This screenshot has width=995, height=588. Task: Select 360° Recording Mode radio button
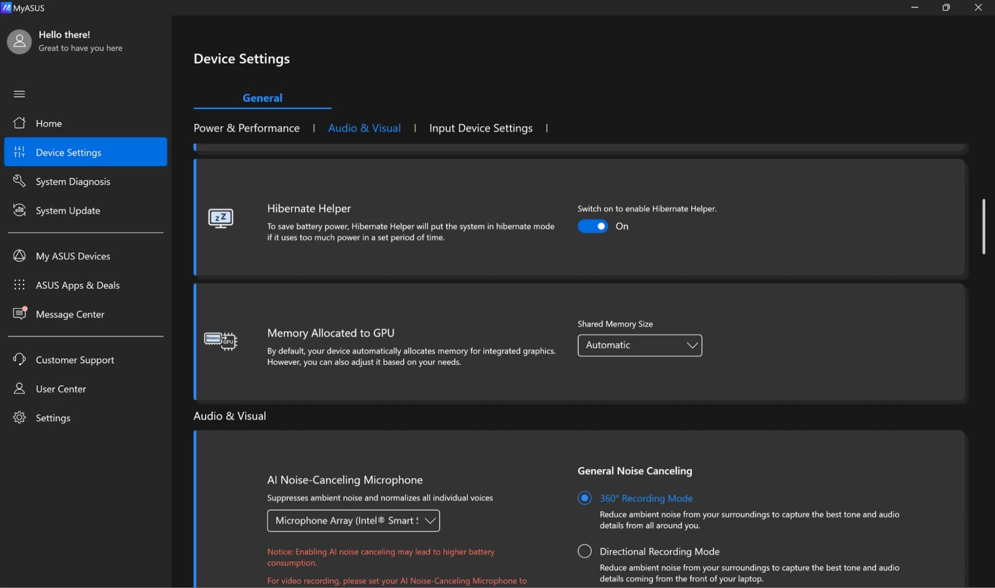click(585, 498)
